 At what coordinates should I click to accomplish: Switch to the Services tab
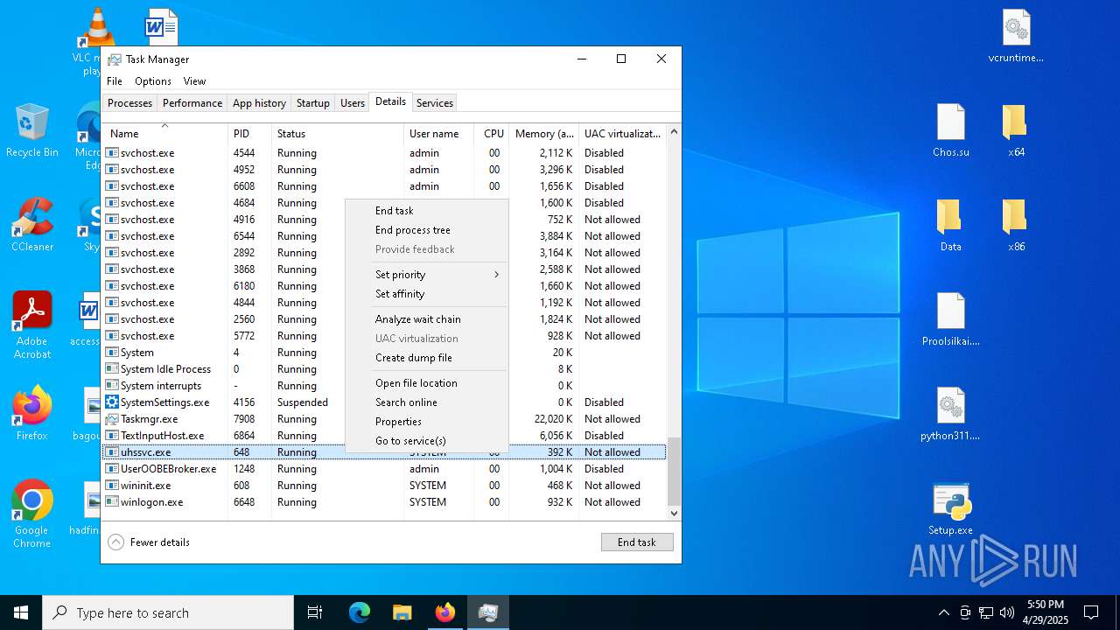pos(435,103)
